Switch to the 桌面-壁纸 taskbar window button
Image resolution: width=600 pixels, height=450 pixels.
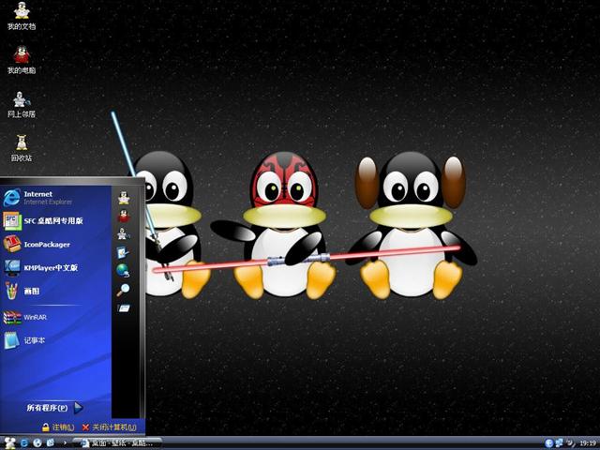(x=117, y=443)
